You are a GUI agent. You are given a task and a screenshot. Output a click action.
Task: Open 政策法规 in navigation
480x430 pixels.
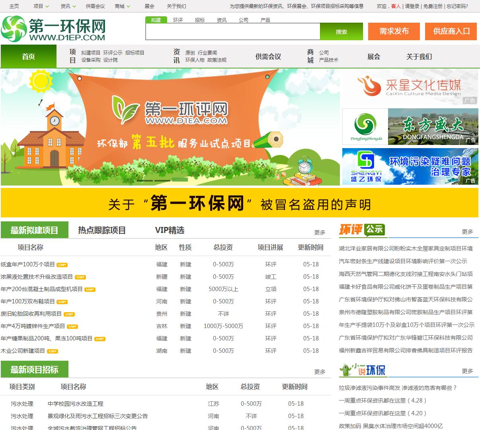tap(217, 60)
